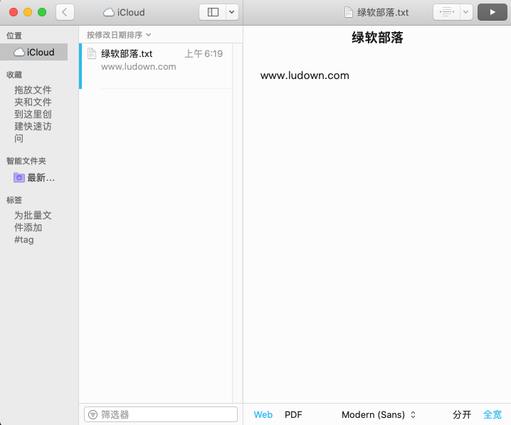Expand the outline options dropdown arrow

[466, 12]
